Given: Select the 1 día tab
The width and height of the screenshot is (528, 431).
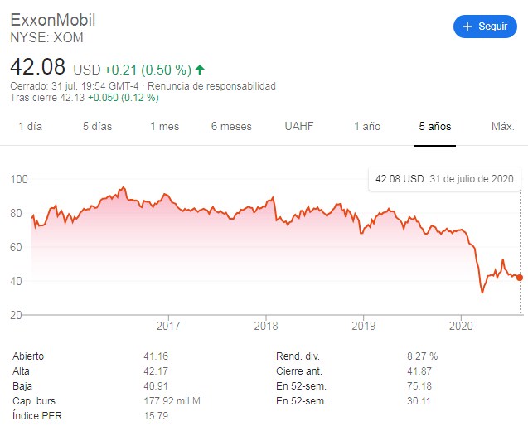Looking at the screenshot, I should (x=30, y=127).
